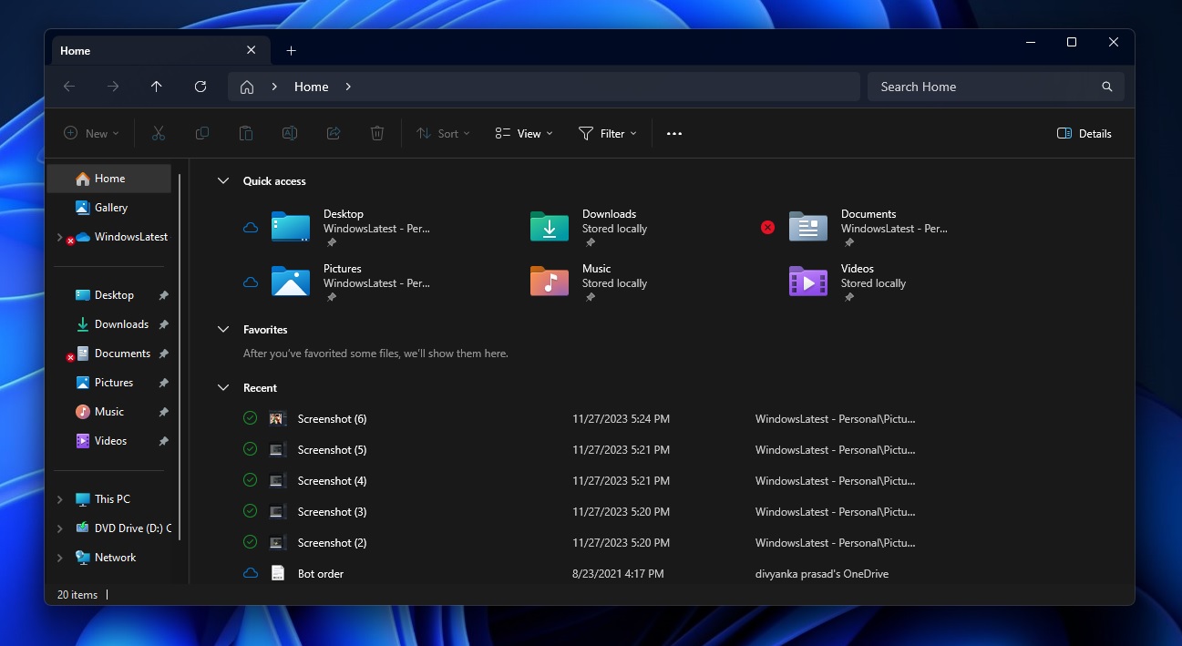Select Videos in navigation pane
The height and width of the screenshot is (646, 1182).
pos(109,441)
